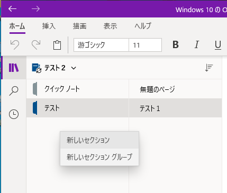
Task: Click the gray クイック ノート section tab icon
Action: point(35,89)
